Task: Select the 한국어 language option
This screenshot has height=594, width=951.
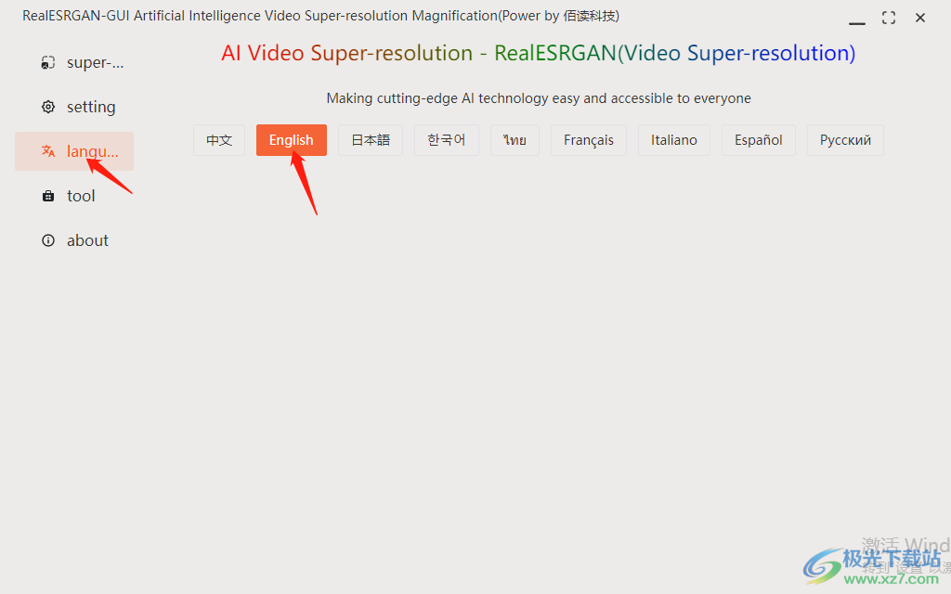Action: (447, 140)
